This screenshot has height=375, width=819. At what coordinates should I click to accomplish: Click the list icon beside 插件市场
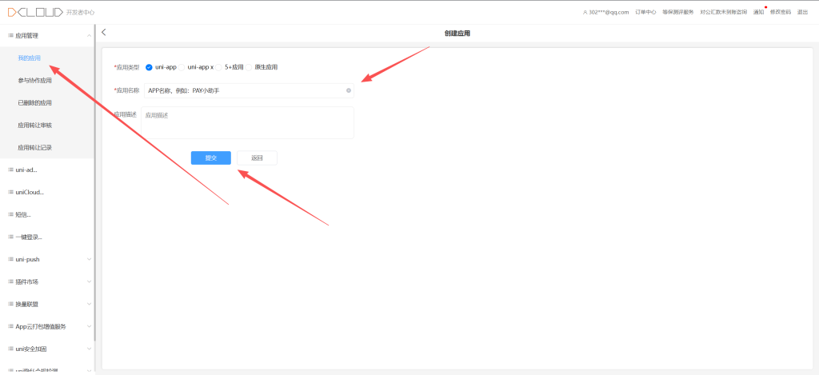click(10, 282)
